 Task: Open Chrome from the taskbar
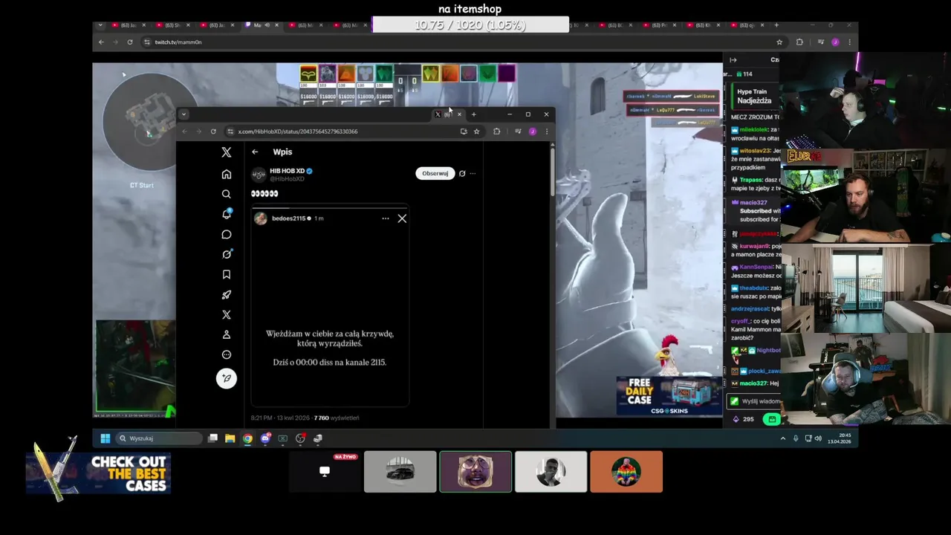(x=247, y=438)
